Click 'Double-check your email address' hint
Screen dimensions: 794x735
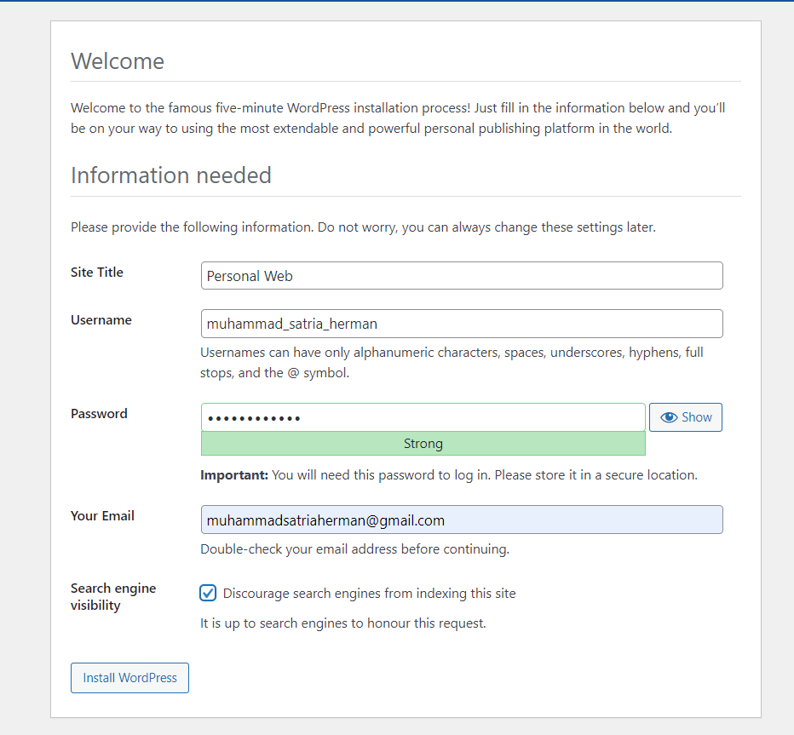click(x=355, y=549)
